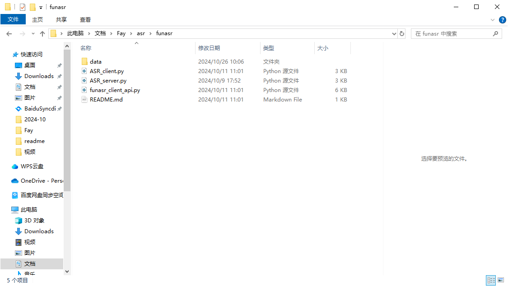
Task: Select the funasr_client_api.py file icon
Action: 84,90
